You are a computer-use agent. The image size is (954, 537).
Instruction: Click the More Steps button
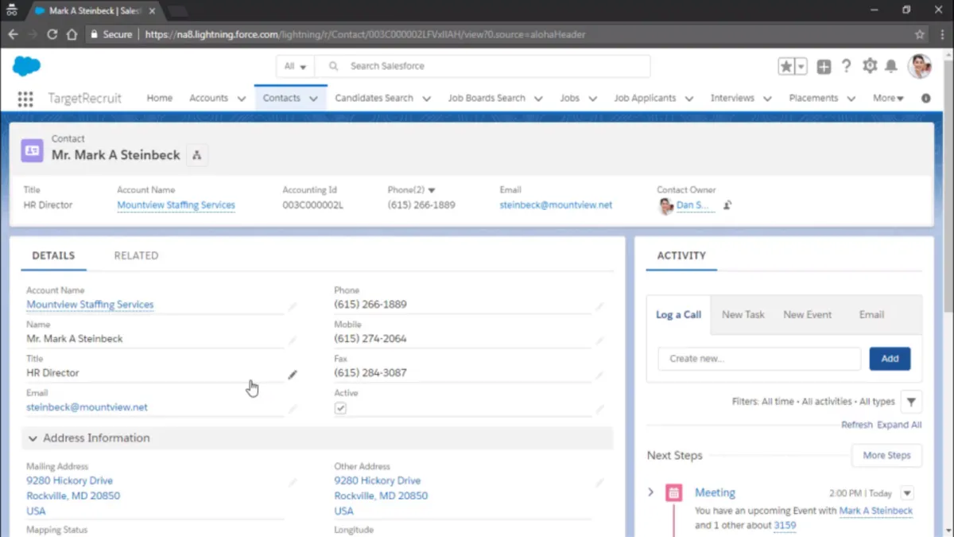click(886, 456)
